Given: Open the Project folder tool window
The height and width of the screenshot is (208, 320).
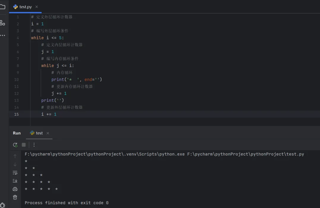Looking at the screenshot, I should click(2, 6).
